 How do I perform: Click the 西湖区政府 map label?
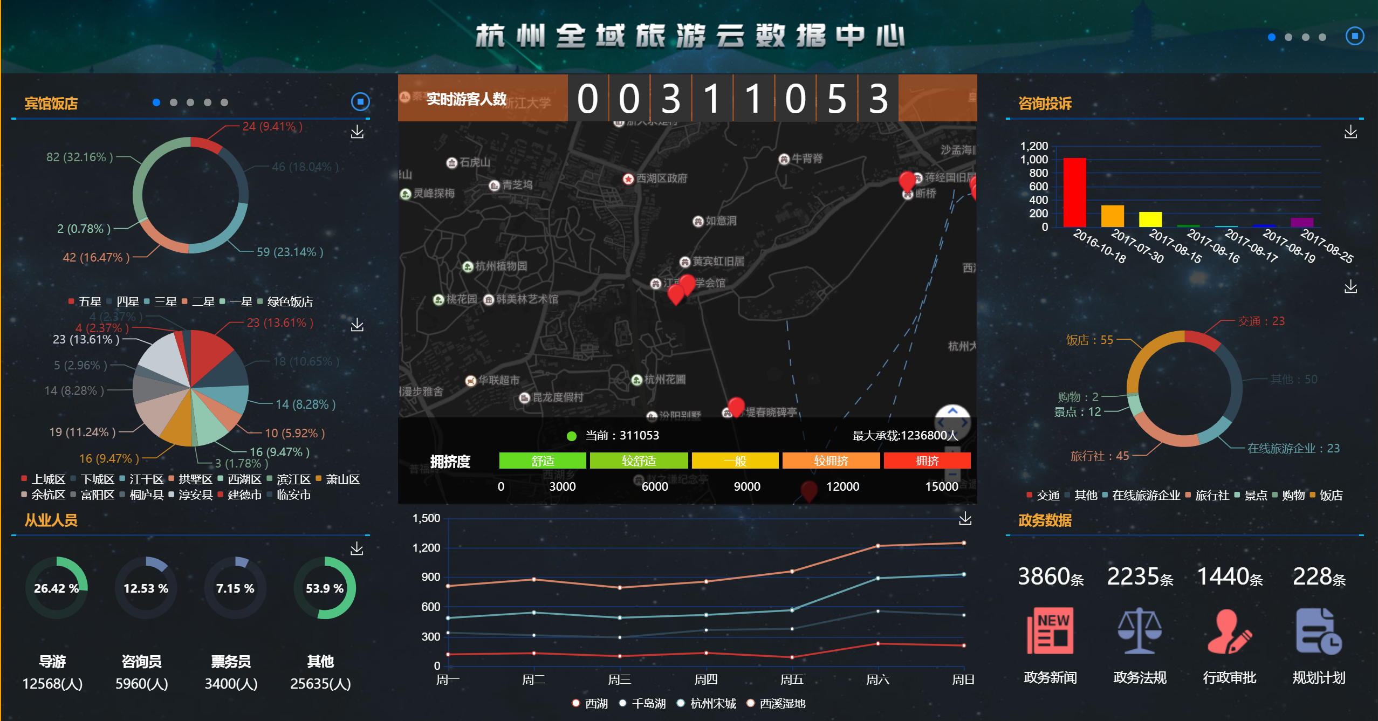(661, 178)
